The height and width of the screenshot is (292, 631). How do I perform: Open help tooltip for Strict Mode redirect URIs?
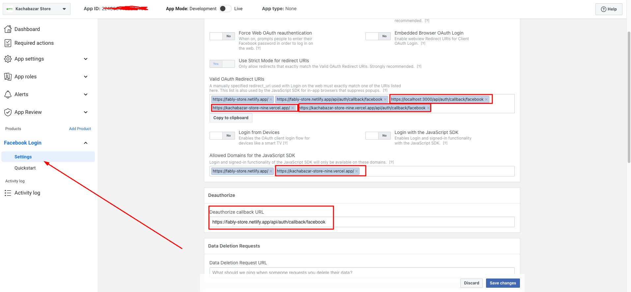419,66
